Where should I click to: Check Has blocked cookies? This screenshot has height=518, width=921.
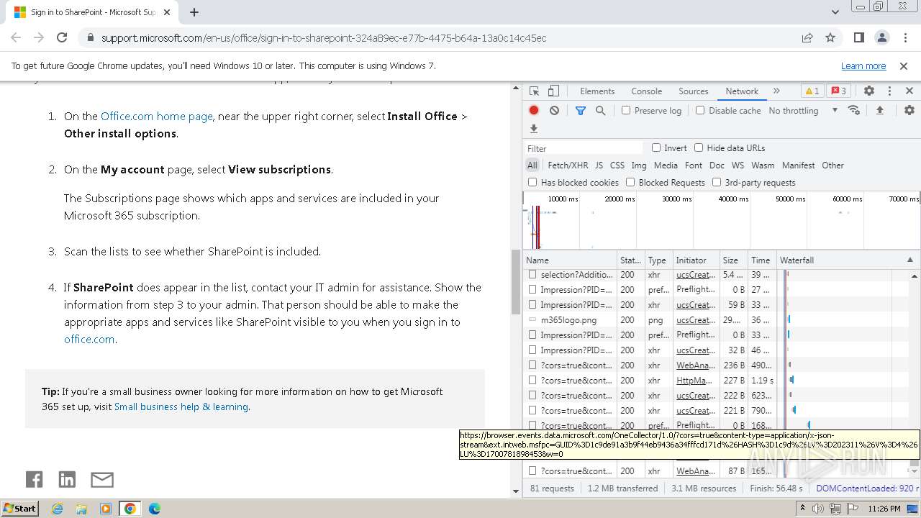532,182
